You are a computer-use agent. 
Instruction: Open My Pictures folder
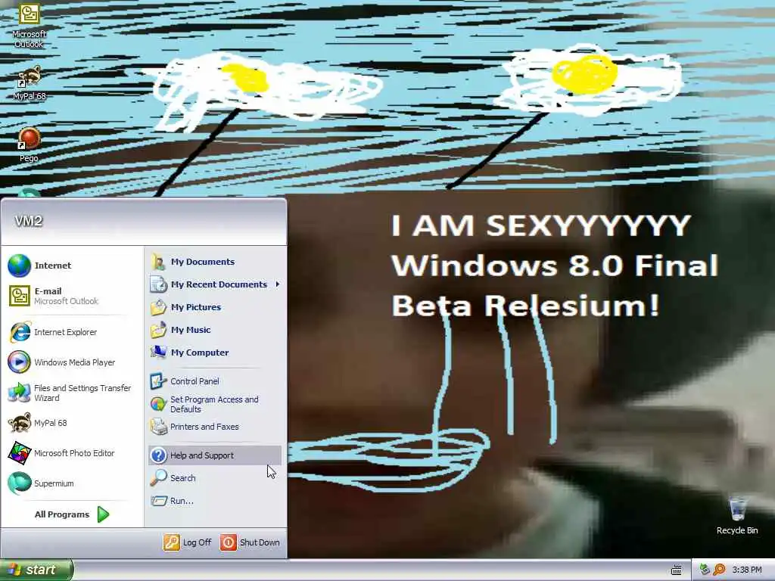[x=214, y=307]
